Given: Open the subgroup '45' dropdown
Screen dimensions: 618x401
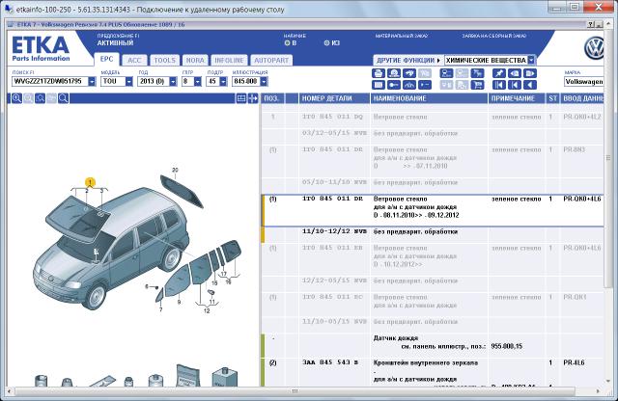Looking at the screenshot, I should pos(223,82).
